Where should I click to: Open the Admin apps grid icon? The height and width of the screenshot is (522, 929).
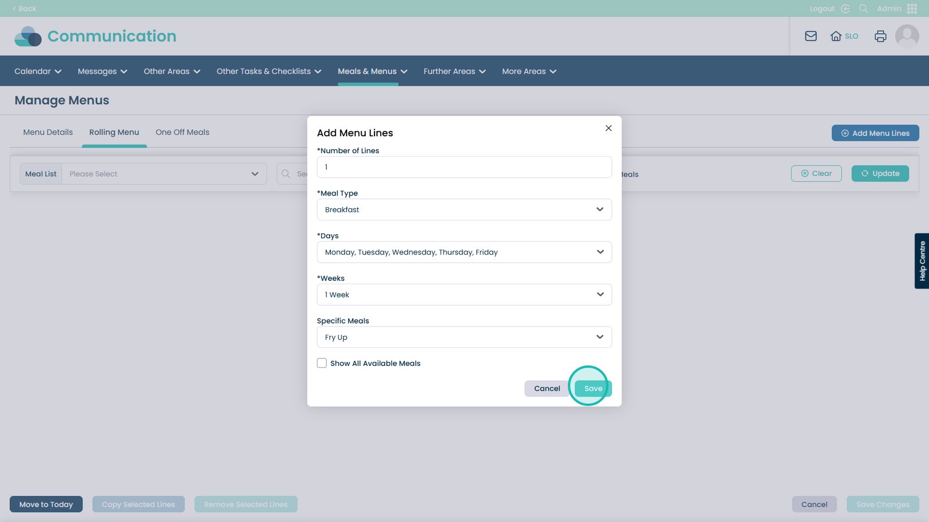pyautogui.click(x=912, y=9)
